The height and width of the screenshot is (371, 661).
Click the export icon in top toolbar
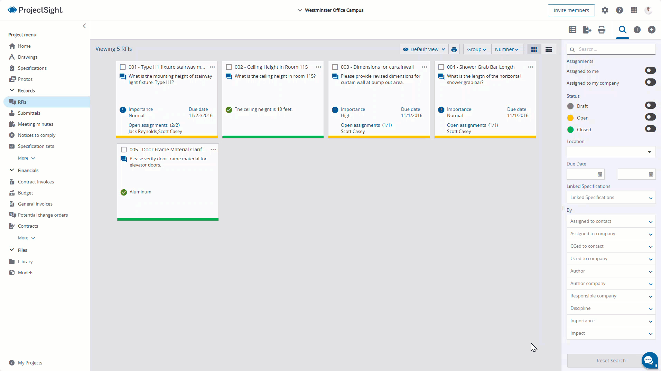click(587, 30)
